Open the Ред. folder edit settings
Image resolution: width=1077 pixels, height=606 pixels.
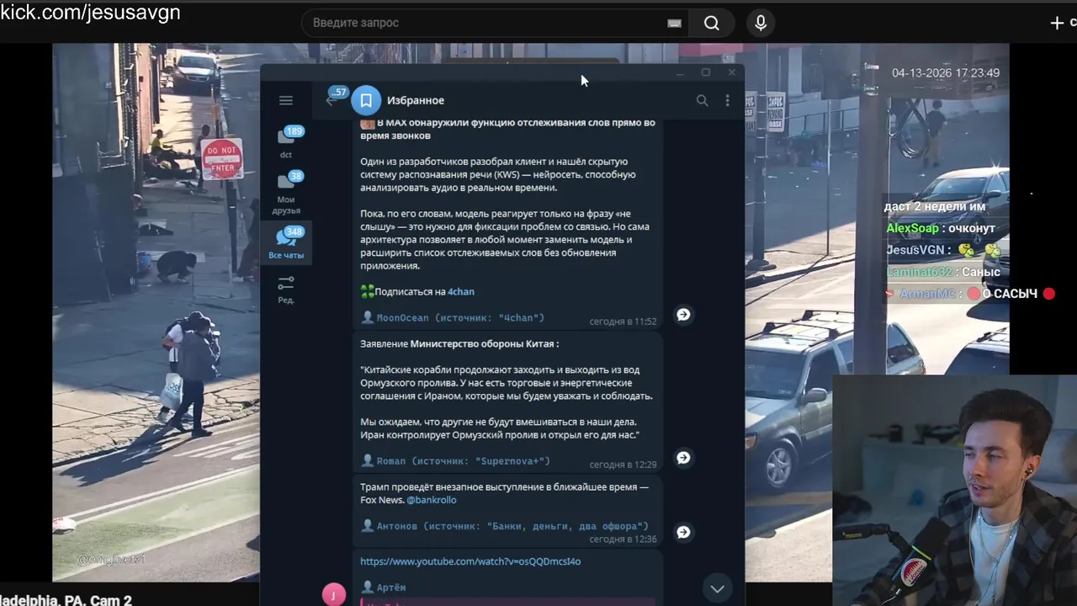tap(286, 290)
